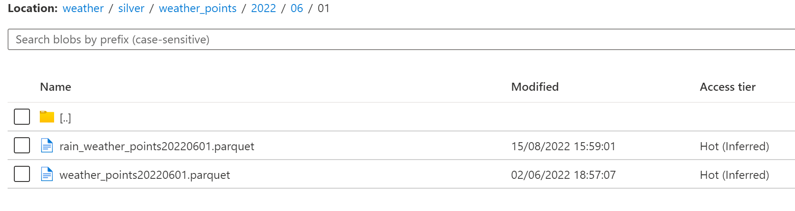The image size is (795, 211).
Task: Sort by the Name column header
Action: tap(55, 87)
